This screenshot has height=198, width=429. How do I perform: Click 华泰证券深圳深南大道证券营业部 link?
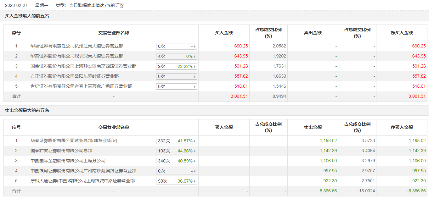77,56
